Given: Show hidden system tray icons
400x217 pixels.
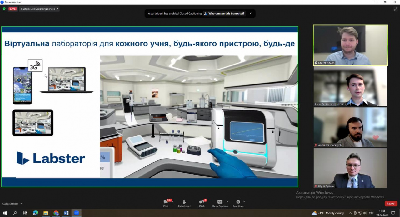Looking at the screenshot, I should (350, 213).
